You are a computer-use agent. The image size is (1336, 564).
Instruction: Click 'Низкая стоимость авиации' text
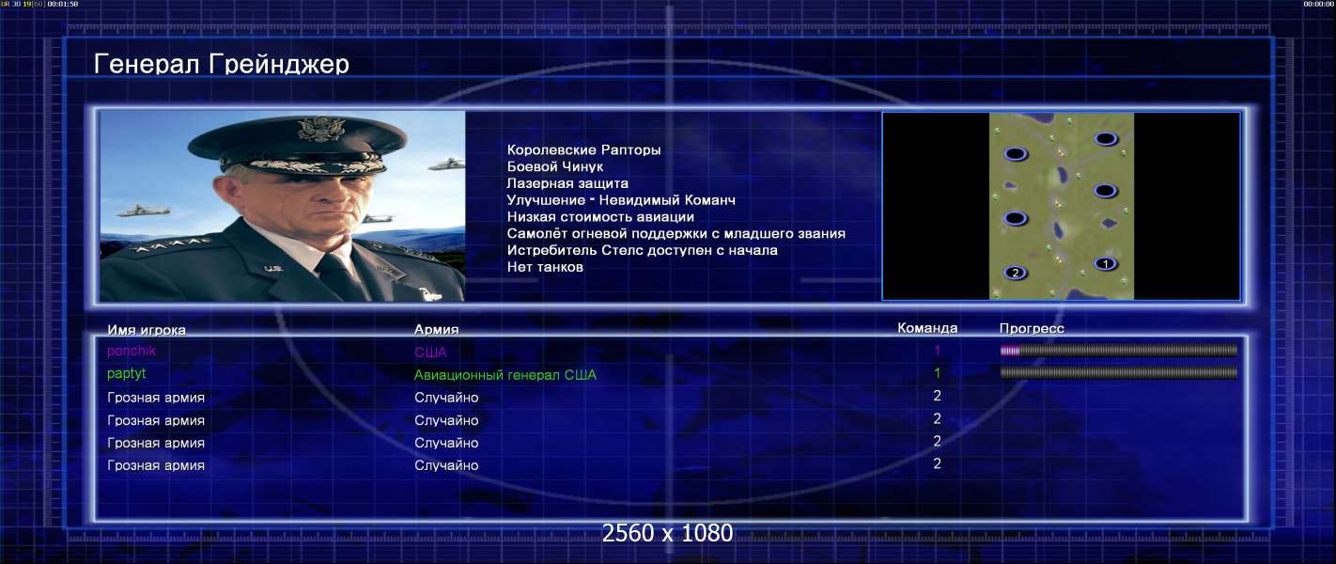coord(600,217)
